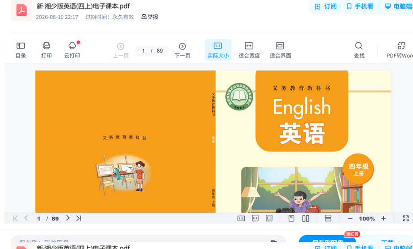Select 适合宽度 fit width view
Screen dimensions: 413x249
pyautogui.click(x=249, y=50)
